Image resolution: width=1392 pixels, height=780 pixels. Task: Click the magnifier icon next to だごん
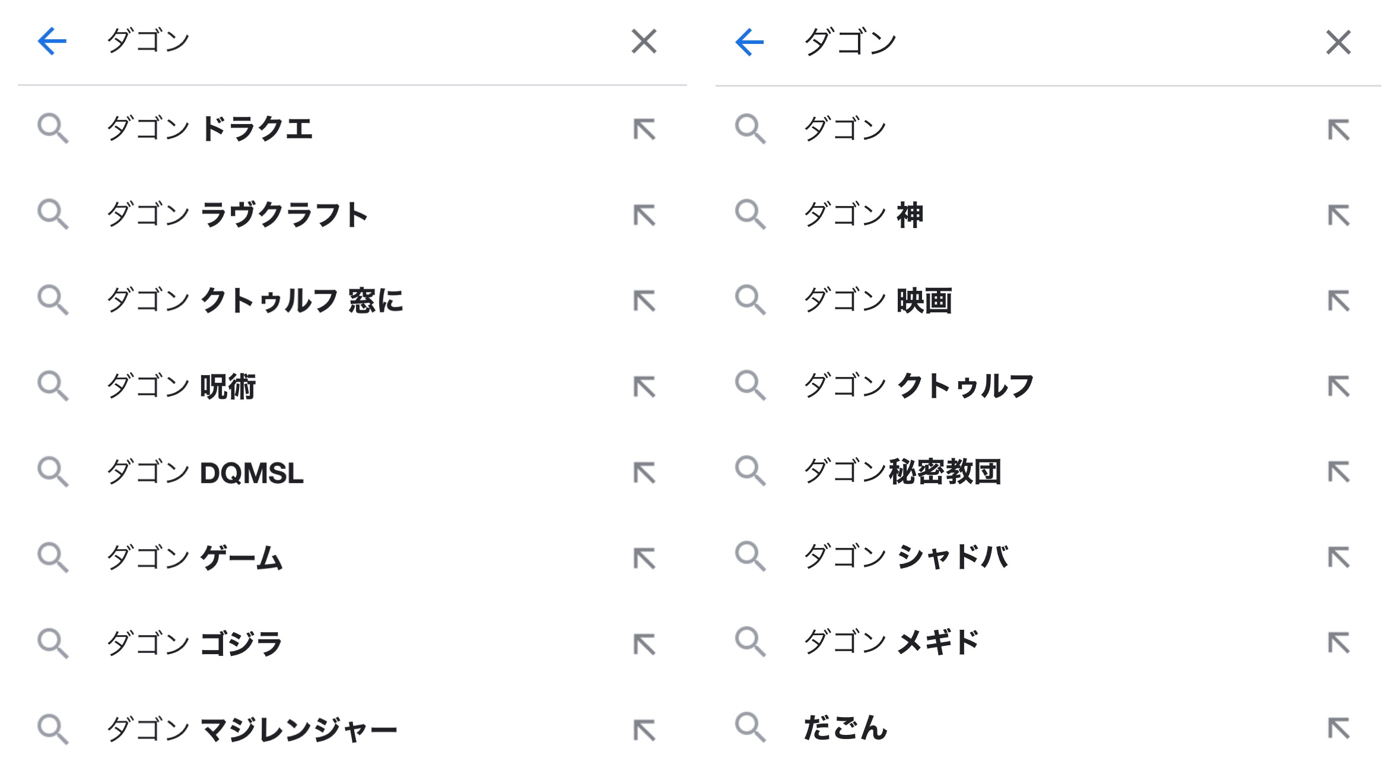click(750, 728)
